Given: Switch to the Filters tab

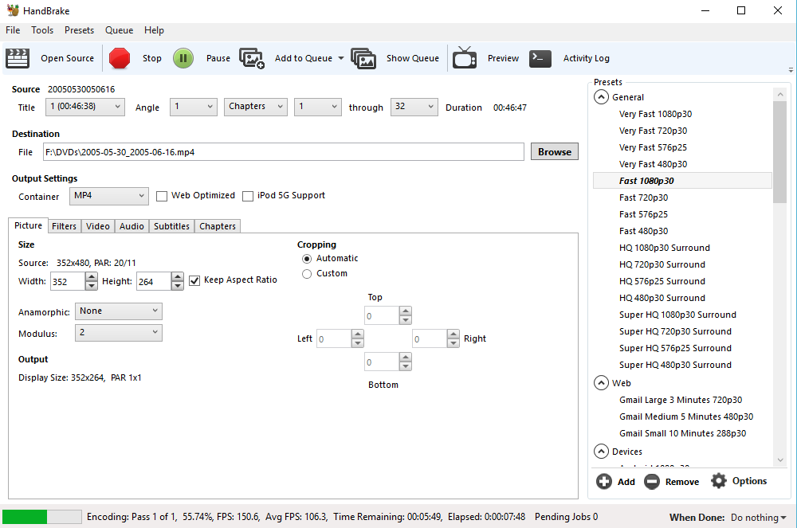Looking at the screenshot, I should point(64,226).
